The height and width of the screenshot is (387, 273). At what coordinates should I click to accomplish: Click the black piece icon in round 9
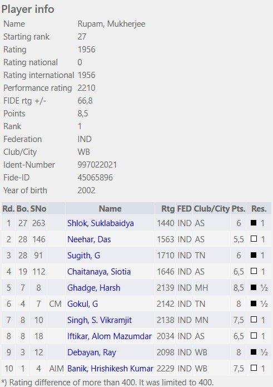pyautogui.click(x=254, y=352)
